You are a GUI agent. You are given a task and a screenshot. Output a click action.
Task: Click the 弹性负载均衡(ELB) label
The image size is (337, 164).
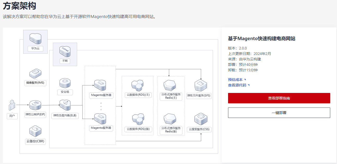point(65,116)
